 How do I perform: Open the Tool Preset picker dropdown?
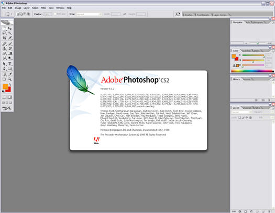point(12,14)
